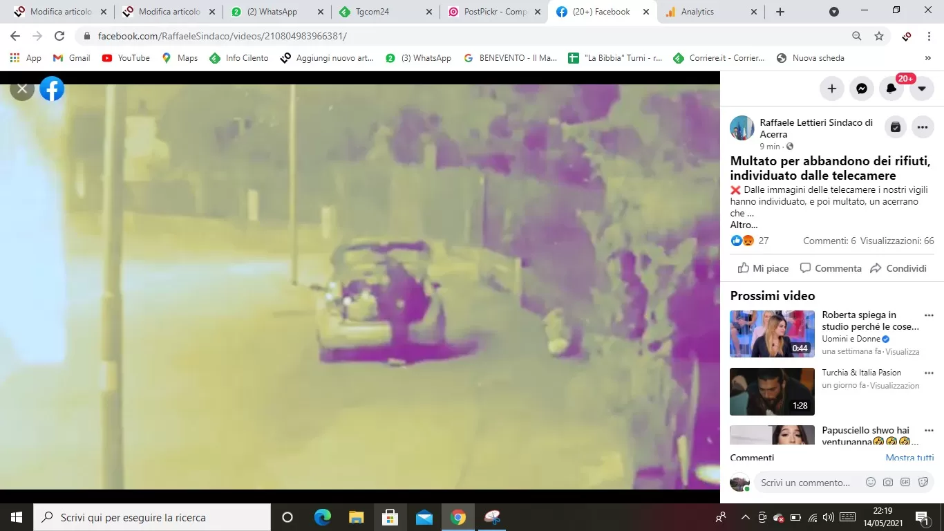944x531 pixels.
Task: Save the video with the bookmark icon
Action: (x=896, y=127)
